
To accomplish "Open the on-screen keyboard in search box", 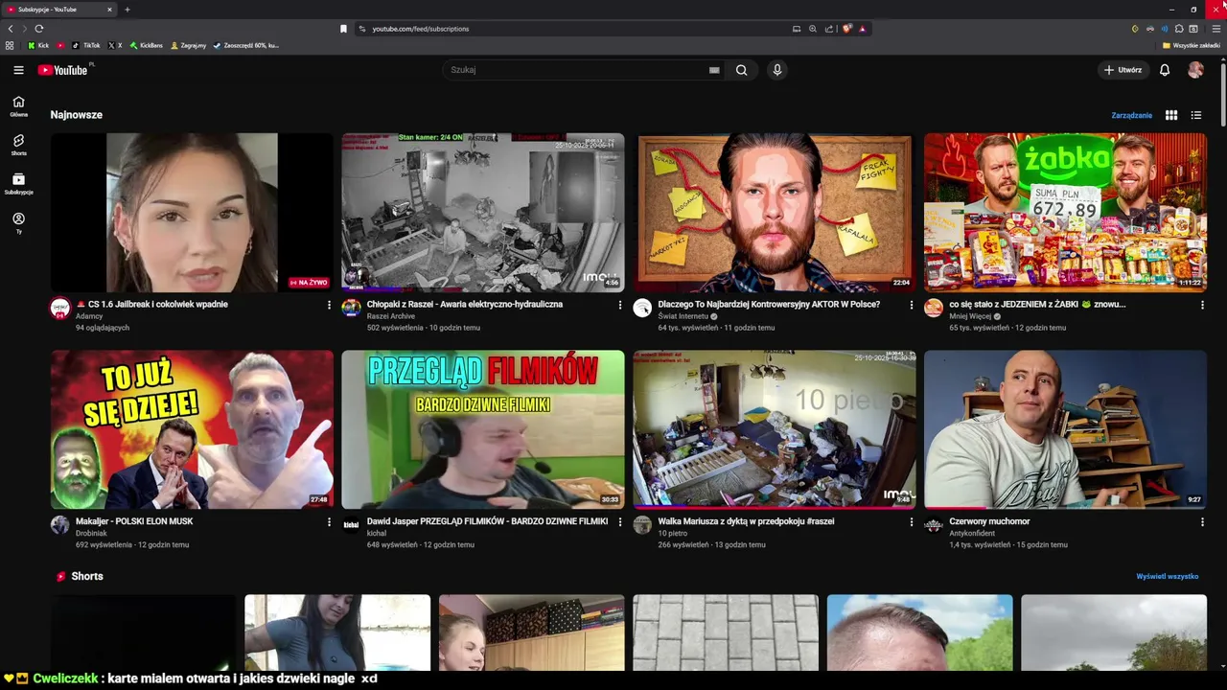I will coord(714,70).
